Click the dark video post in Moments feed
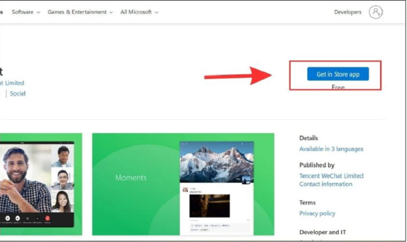Image resolution: width=407 pixels, height=242 pixels. [x=209, y=205]
